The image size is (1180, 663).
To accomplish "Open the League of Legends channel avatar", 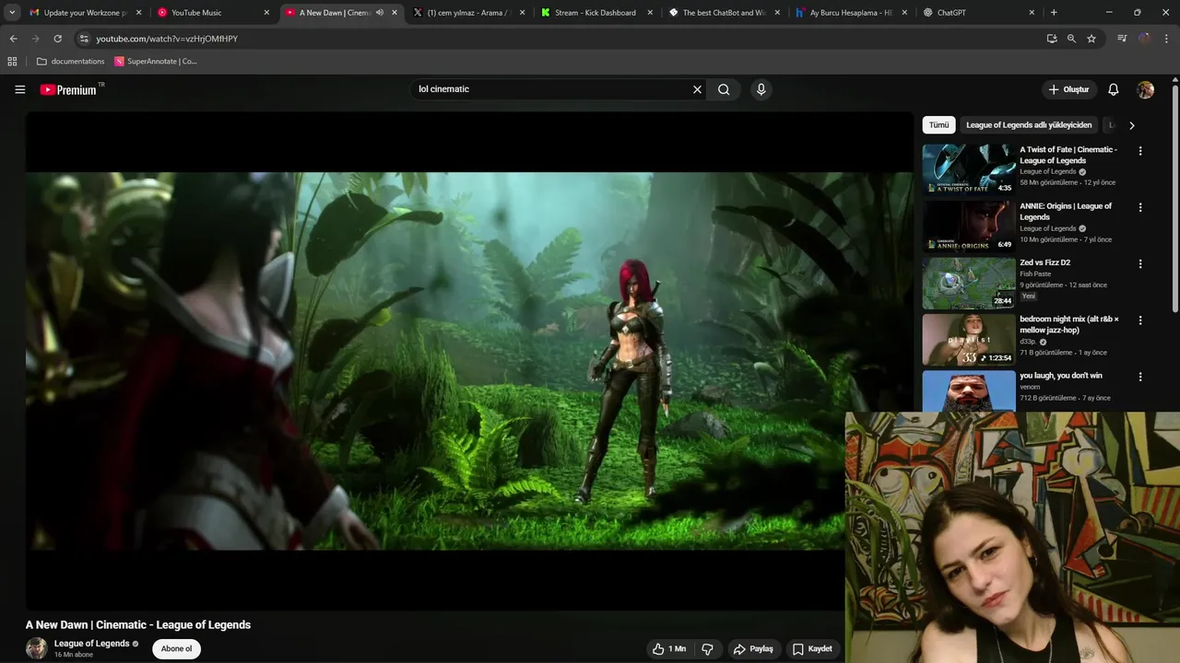I will point(37,648).
